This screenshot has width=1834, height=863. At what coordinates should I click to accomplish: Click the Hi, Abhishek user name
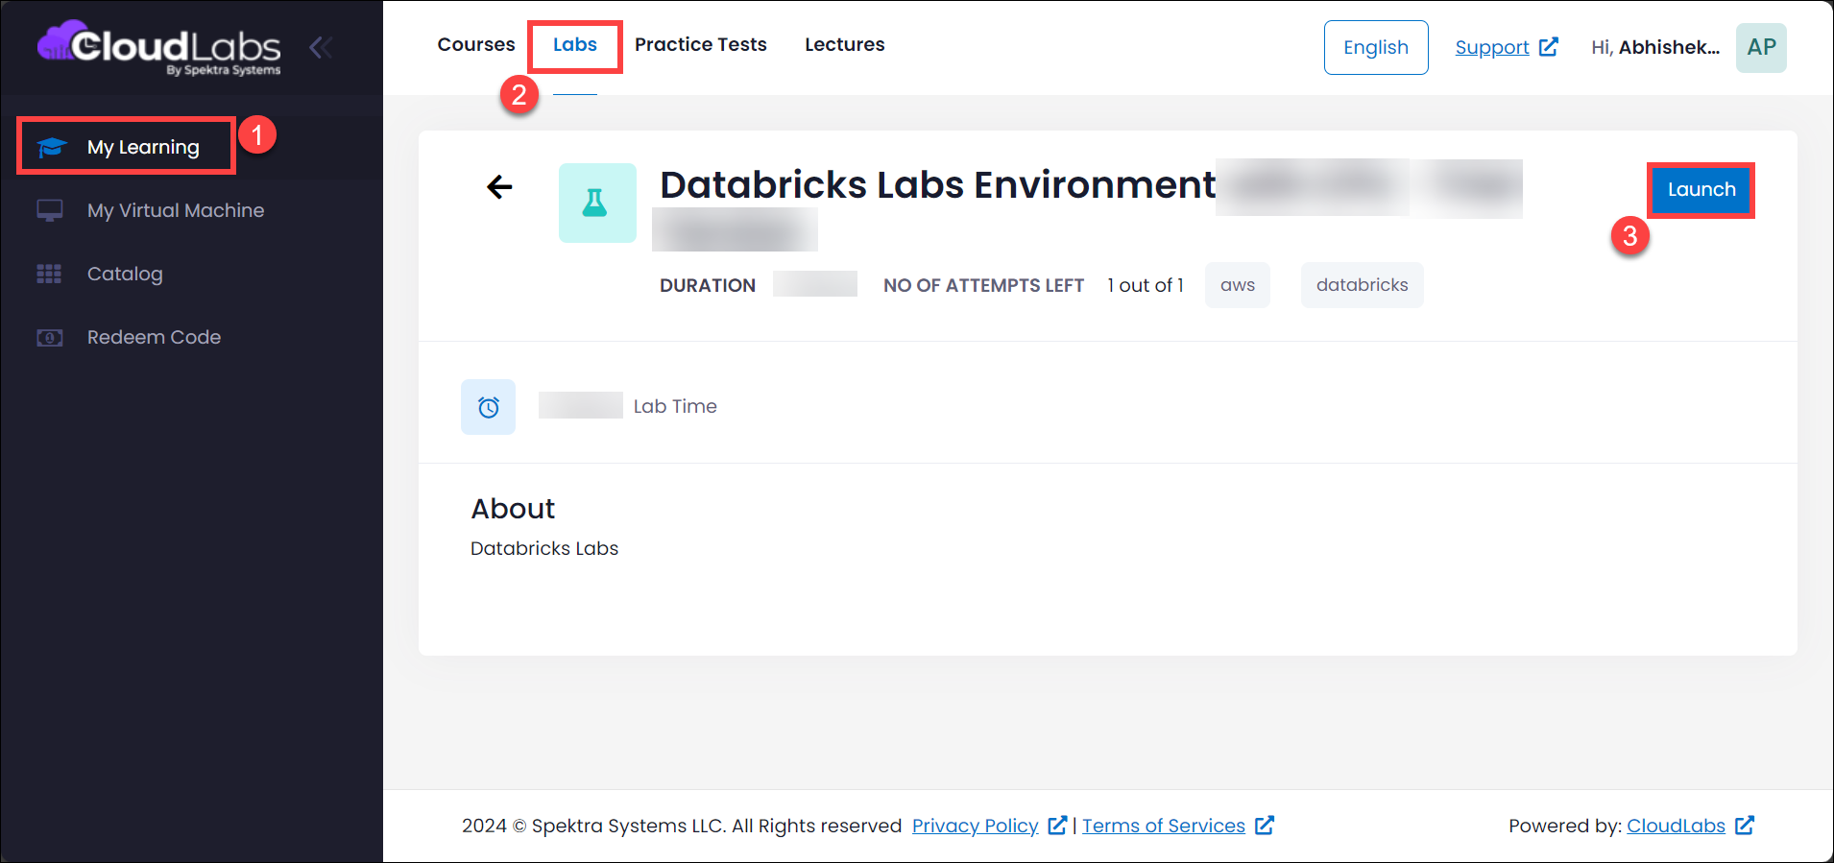tap(1655, 47)
